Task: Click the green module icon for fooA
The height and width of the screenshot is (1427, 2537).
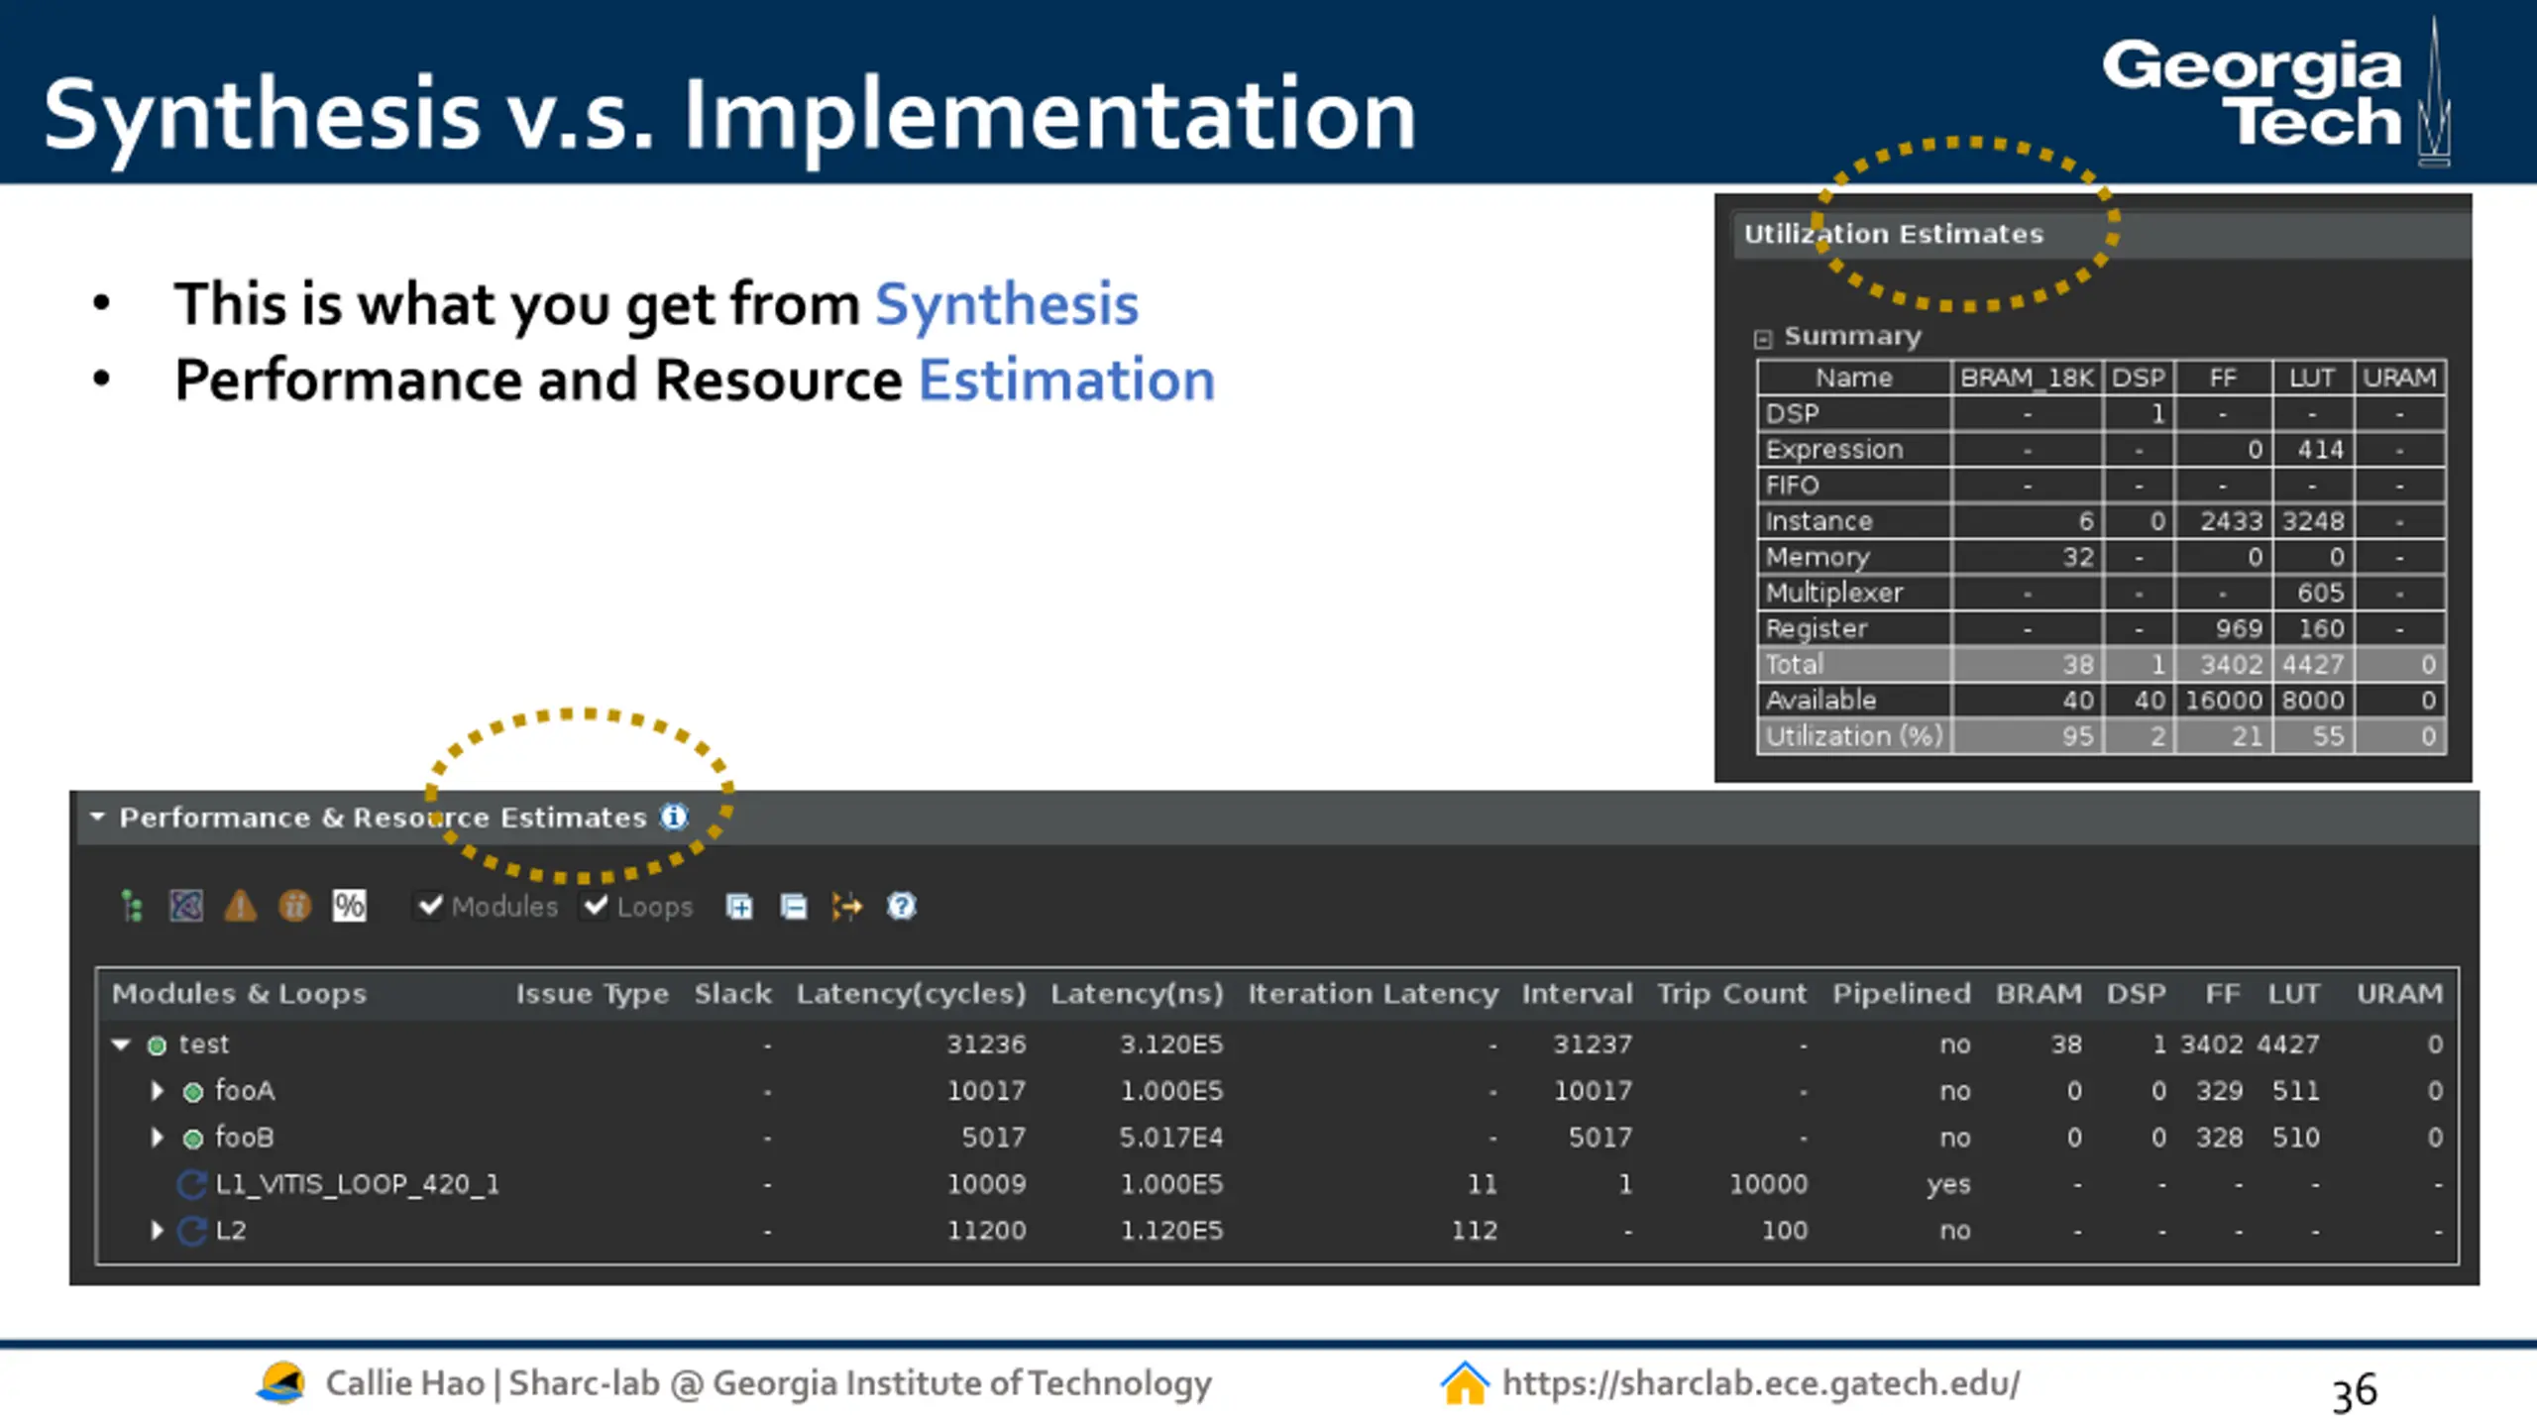Action: [193, 1092]
